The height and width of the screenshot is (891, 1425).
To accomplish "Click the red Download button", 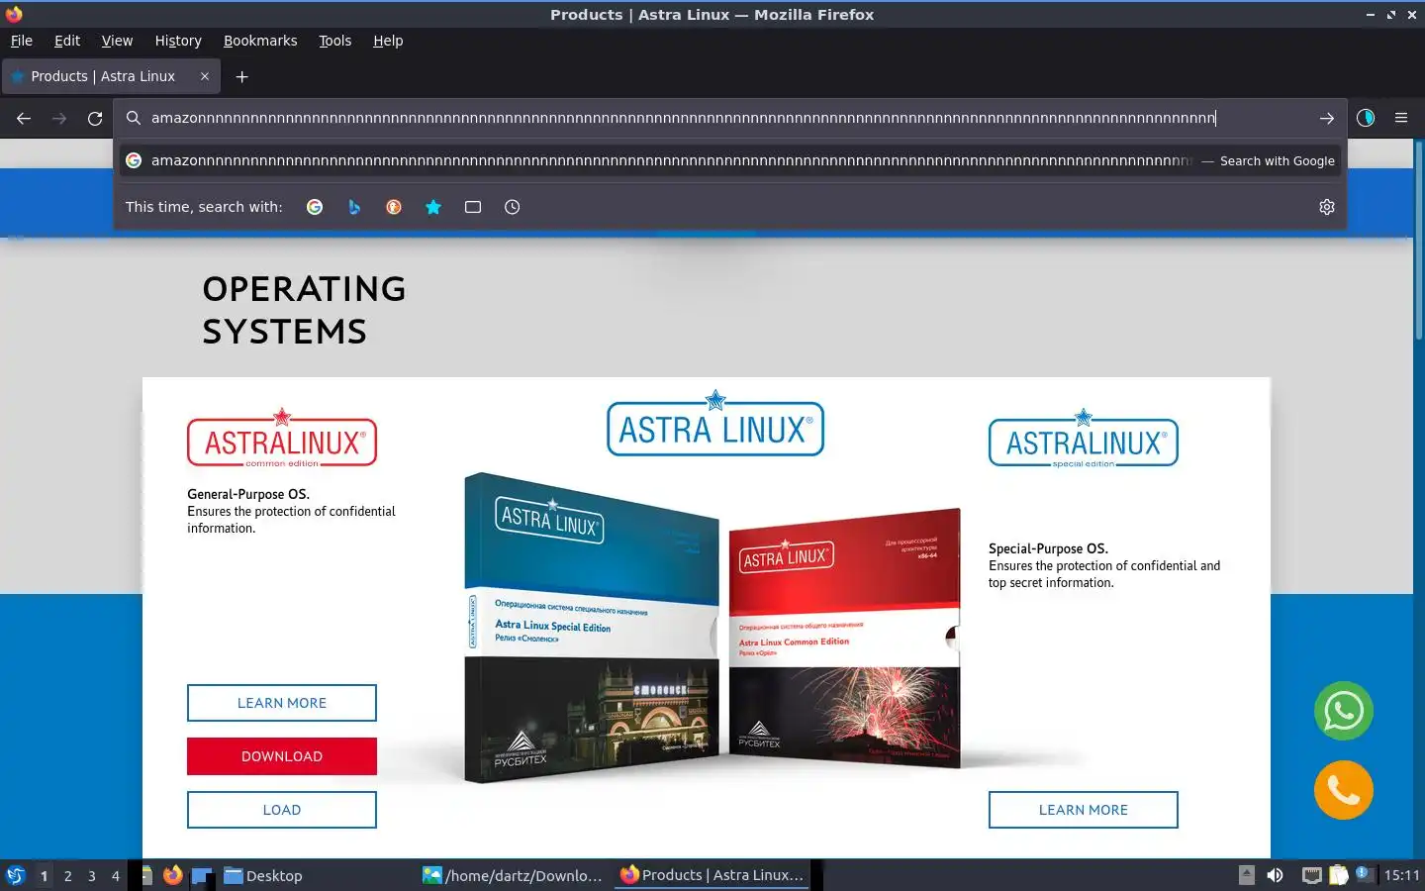I will [x=282, y=756].
